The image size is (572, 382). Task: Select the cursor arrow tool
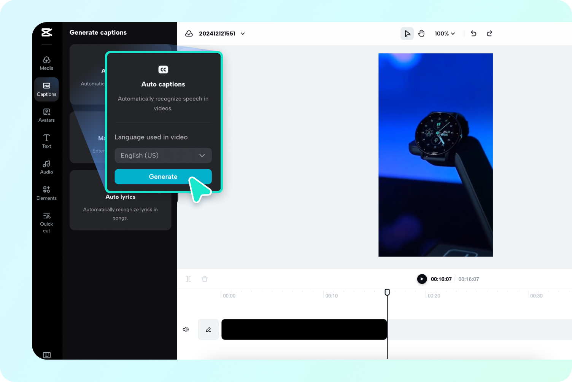coord(407,33)
